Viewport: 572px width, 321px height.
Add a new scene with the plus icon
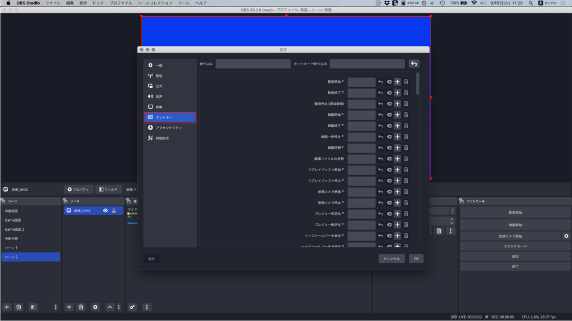point(7,307)
